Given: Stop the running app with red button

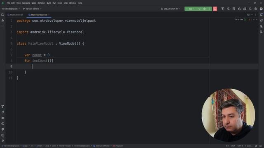Looking at the screenshot, I should pos(215,9).
